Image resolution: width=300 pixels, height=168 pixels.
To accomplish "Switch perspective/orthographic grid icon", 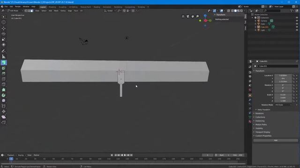I will pyautogui.click(x=183, y=16).
